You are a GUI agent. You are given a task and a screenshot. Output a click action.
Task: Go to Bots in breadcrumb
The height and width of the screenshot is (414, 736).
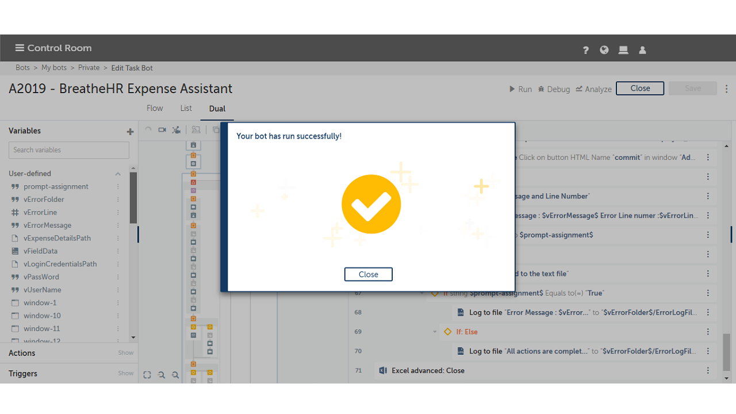(x=23, y=68)
